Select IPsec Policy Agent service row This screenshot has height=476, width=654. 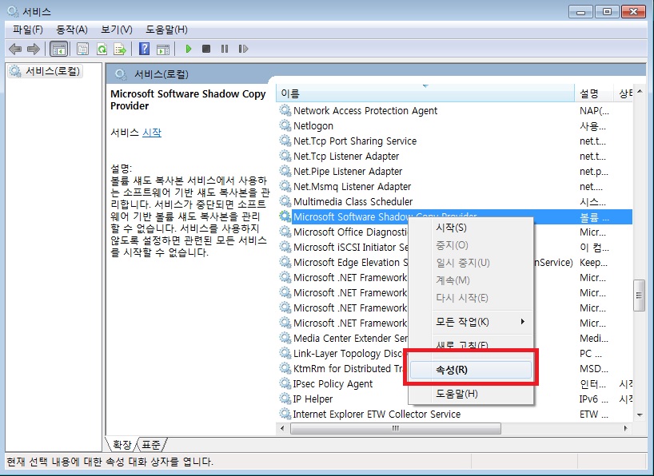pyautogui.click(x=456, y=383)
